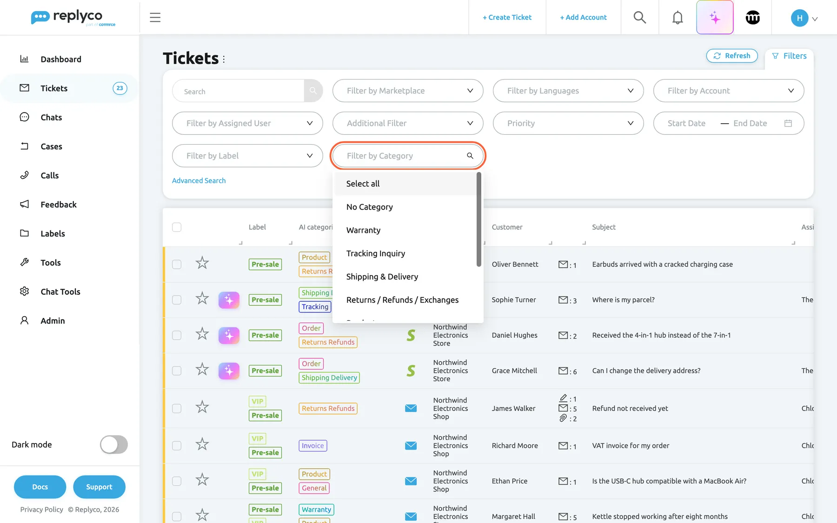Open the hamburger menu icon
This screenshot has height=523, width=837.
tap(155, 17)
